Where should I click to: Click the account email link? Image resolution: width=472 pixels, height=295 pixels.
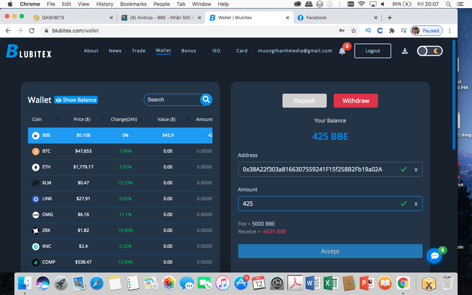295,51
